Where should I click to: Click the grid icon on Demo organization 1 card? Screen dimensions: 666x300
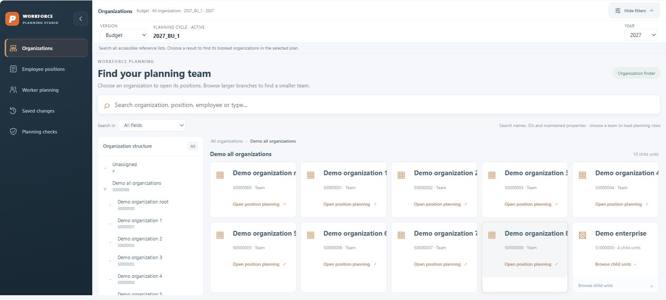310,175
